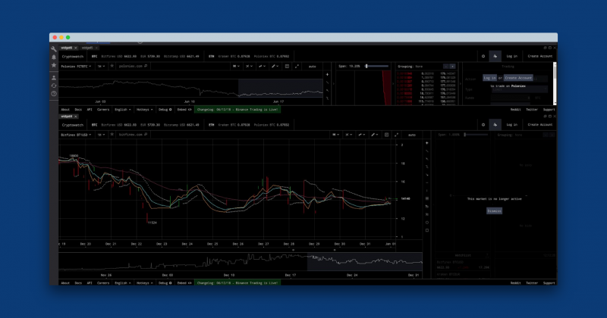This screenshot has height=318, width=607.
Task: Open the pencil drawing dropdown in upper toolbar
Action: pos(275,66)
